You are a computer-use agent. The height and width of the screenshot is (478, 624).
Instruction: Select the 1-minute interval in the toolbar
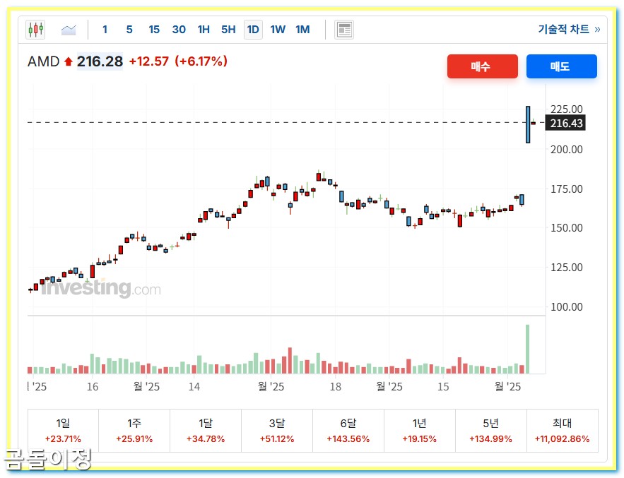click(x=105, y=29)
